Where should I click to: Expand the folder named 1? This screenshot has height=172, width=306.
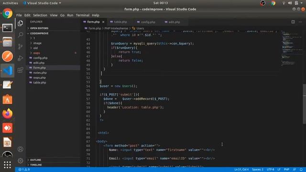(34, 38)
